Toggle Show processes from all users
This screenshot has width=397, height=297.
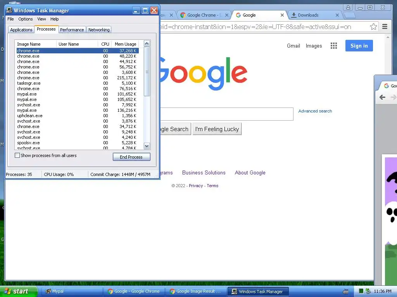pyautogui.click(x=17, y=155)
